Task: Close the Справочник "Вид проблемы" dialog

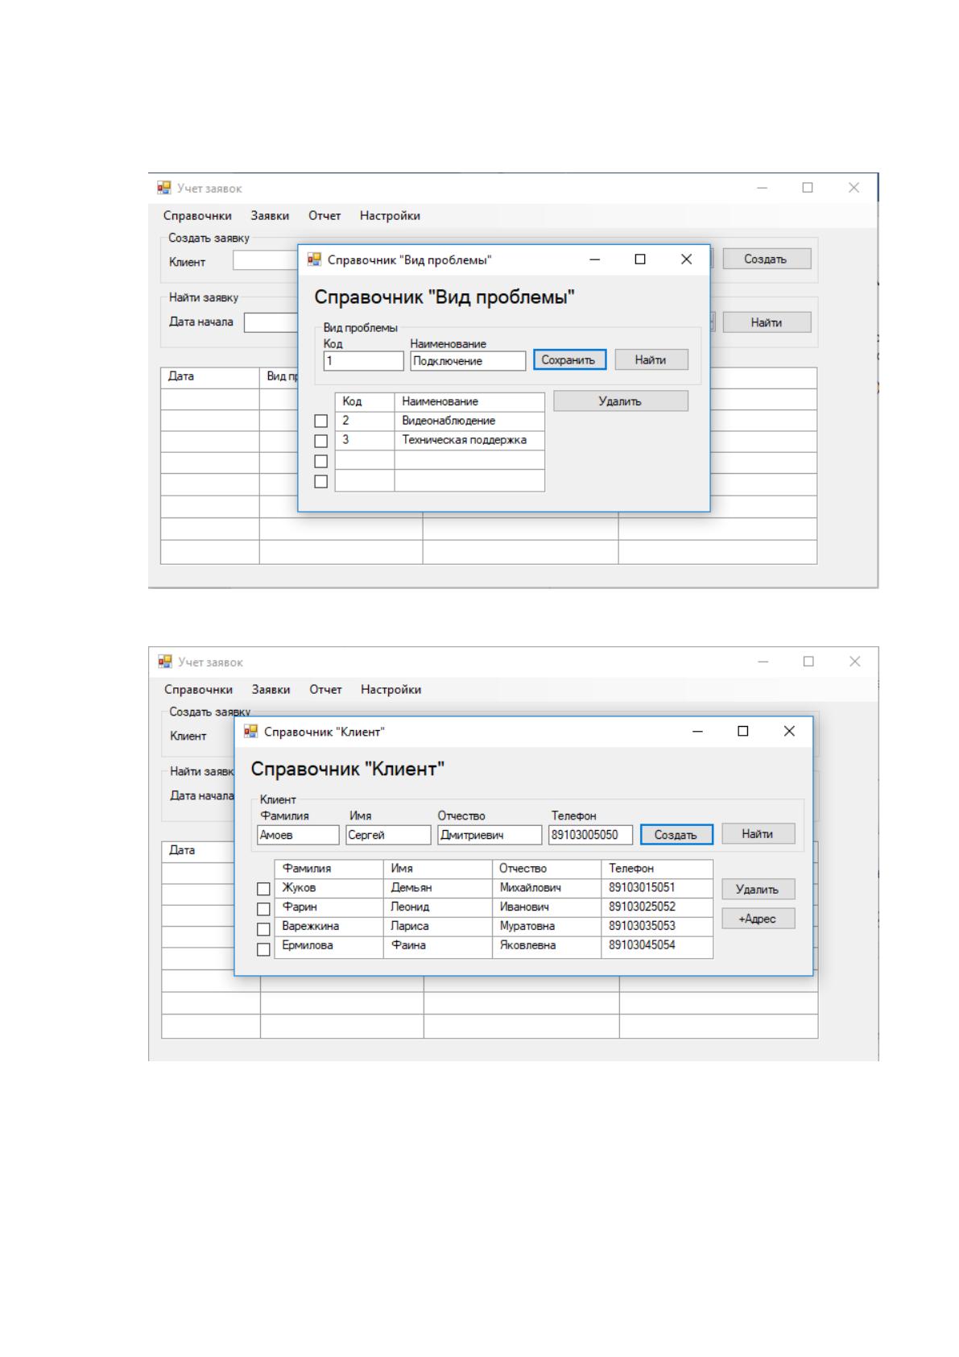Action: pyautogui.click(x=686, y=259)
